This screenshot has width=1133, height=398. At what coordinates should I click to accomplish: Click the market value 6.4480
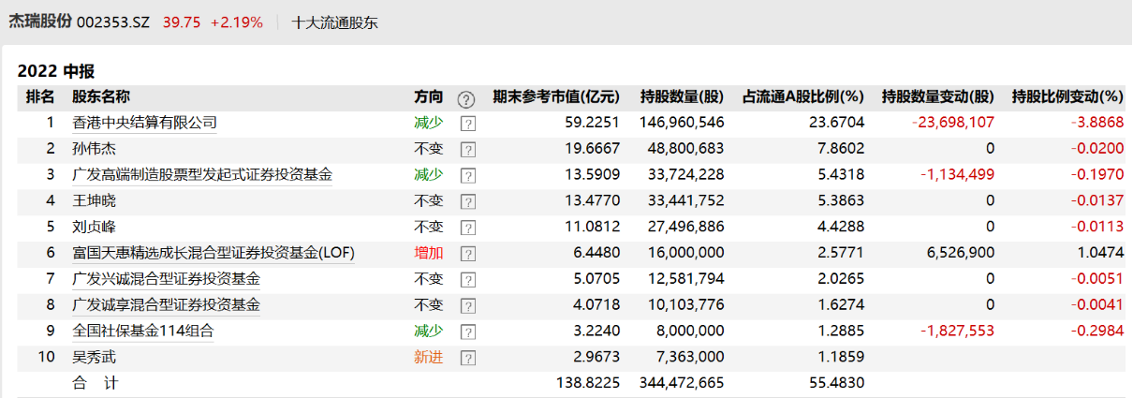(596, 253)
